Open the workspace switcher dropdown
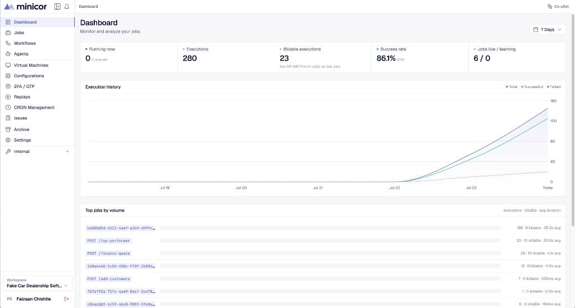The image size is (575, 308). pos(38,283)
